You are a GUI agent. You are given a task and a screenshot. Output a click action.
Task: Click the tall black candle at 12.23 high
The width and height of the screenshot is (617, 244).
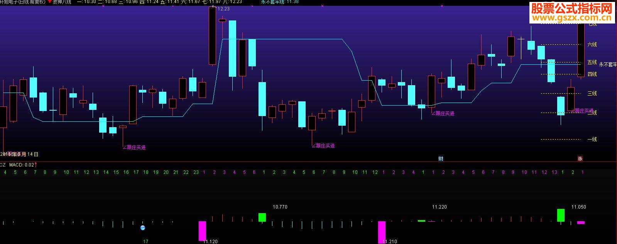click(212, 35)
